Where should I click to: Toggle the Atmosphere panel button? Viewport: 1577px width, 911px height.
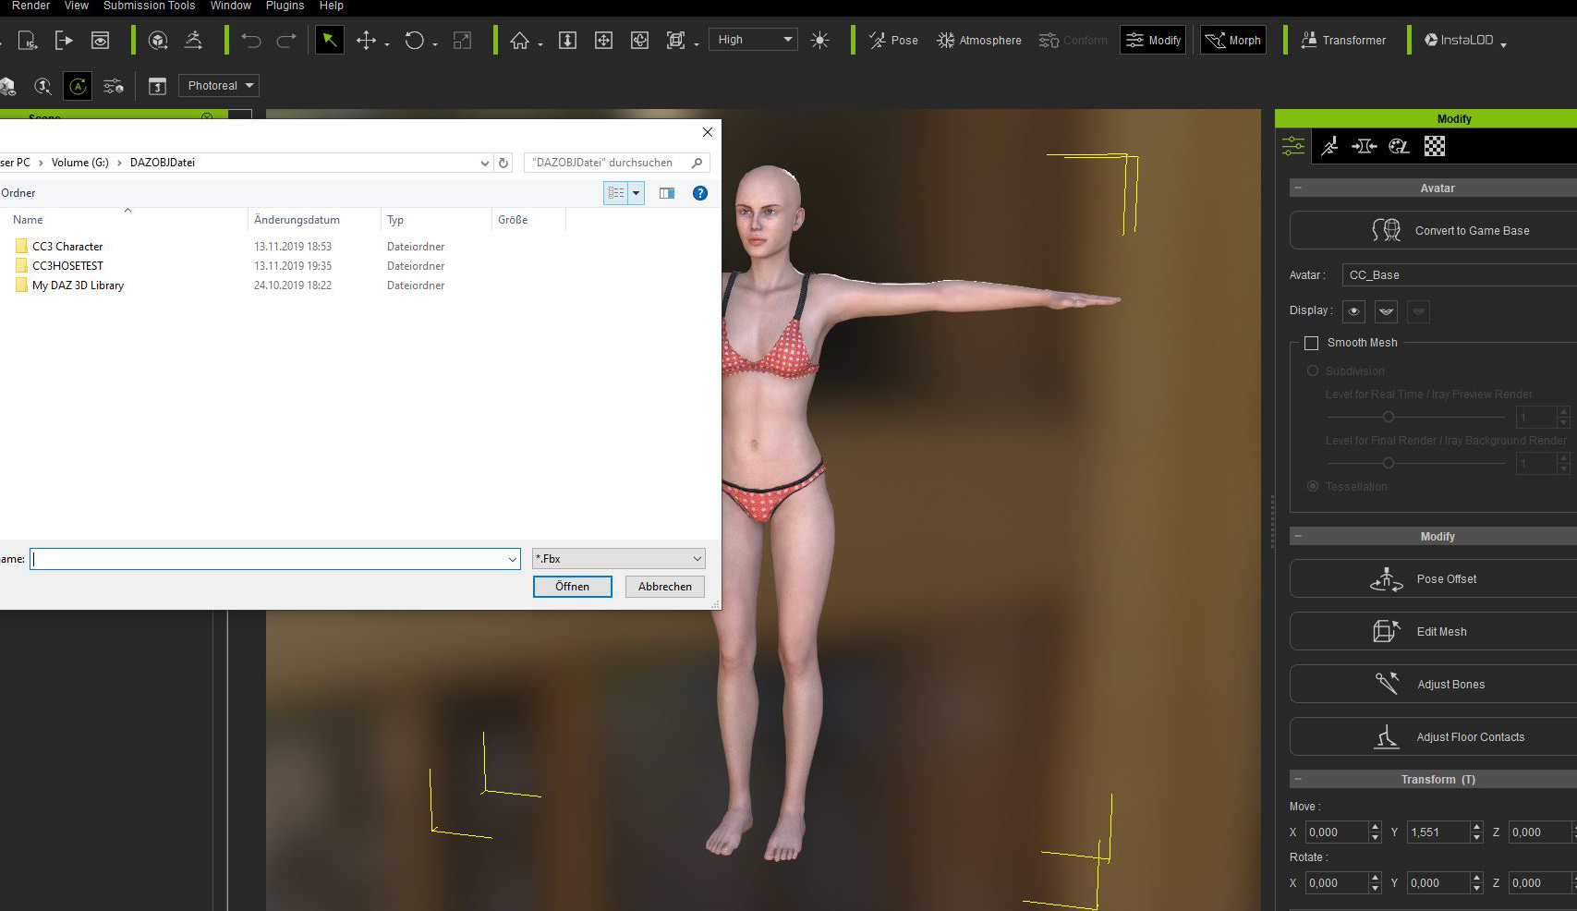(979, 41)
